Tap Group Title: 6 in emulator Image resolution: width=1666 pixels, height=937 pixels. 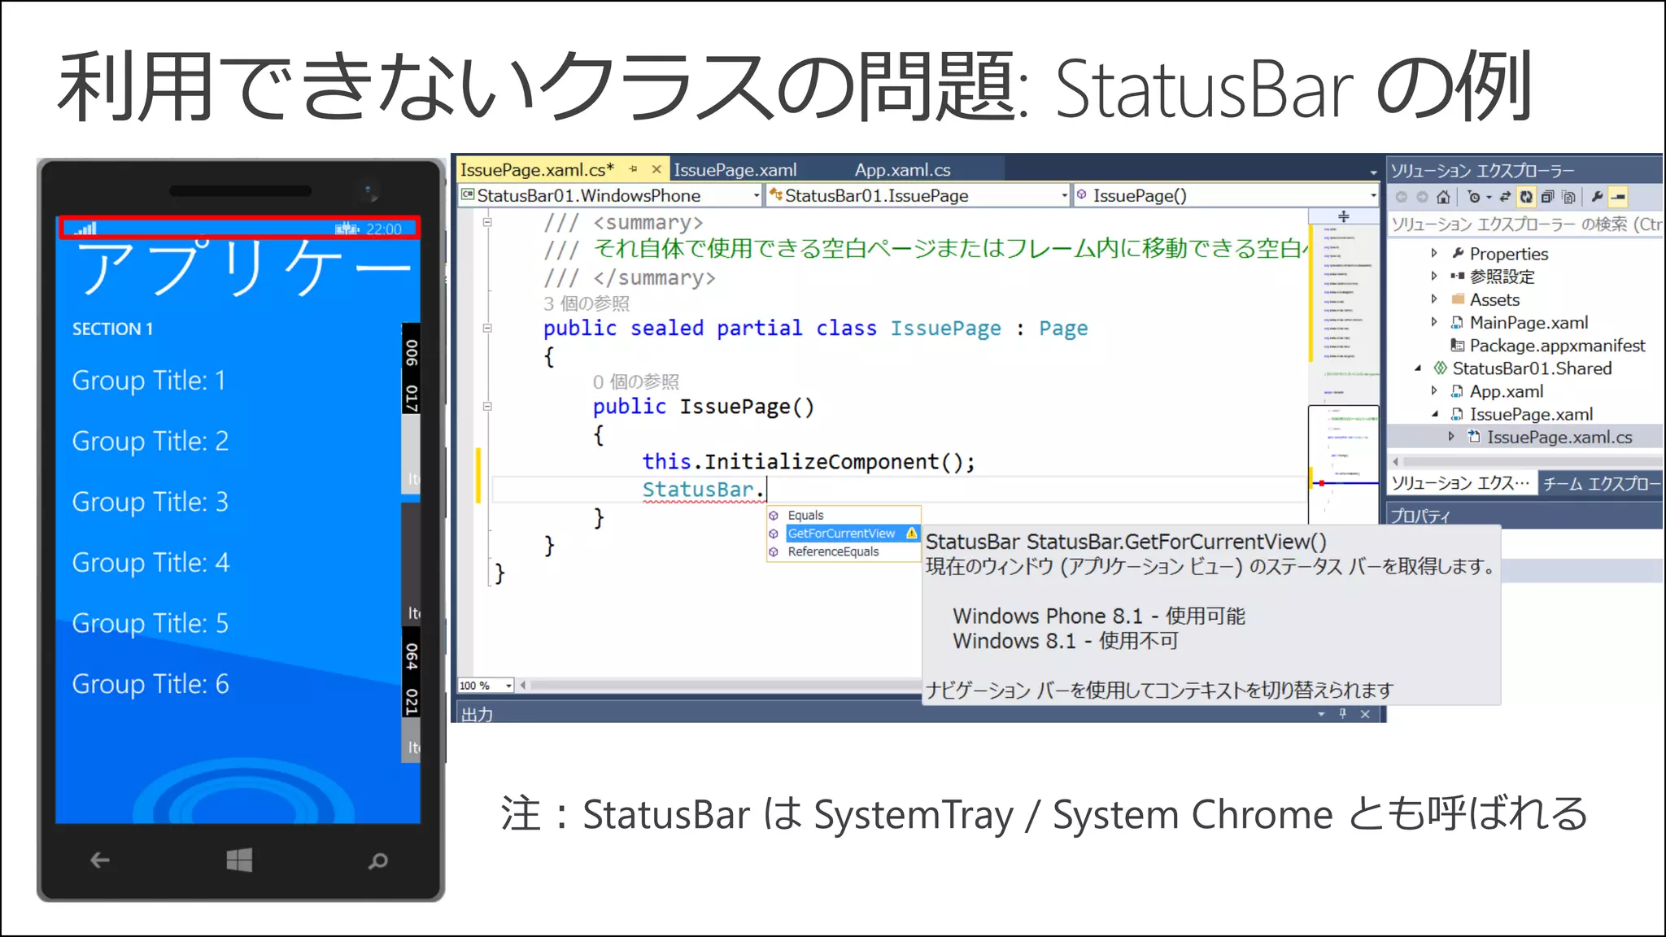[x=150, y=684]
